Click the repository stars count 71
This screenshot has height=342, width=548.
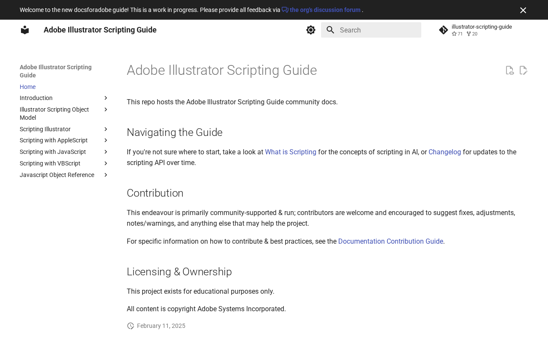[457, 34]
